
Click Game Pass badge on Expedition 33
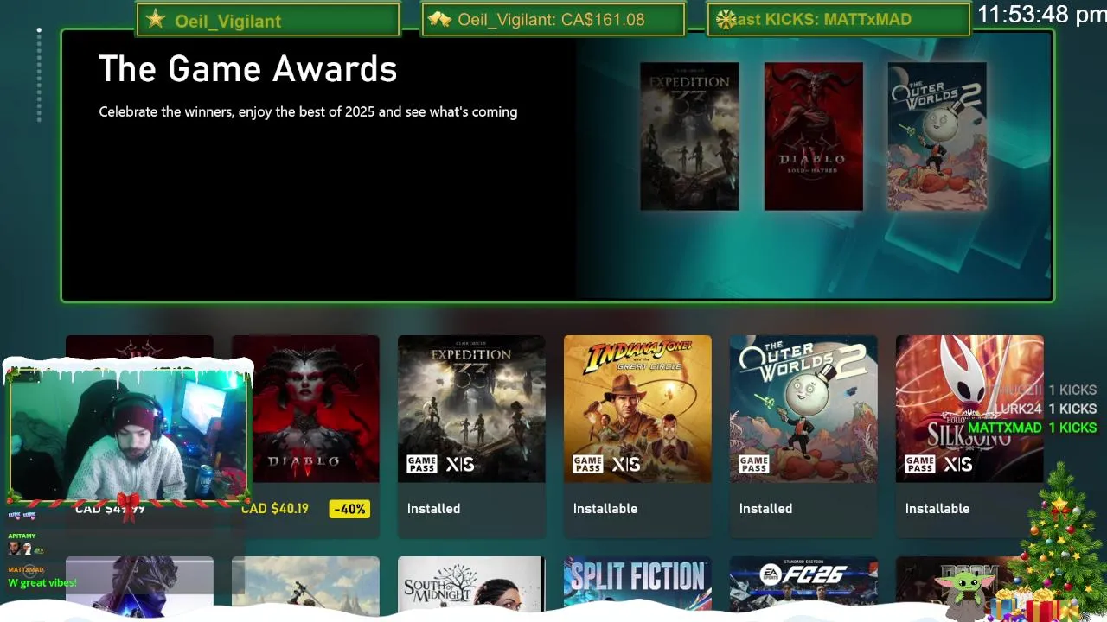(x=422, y=465)
